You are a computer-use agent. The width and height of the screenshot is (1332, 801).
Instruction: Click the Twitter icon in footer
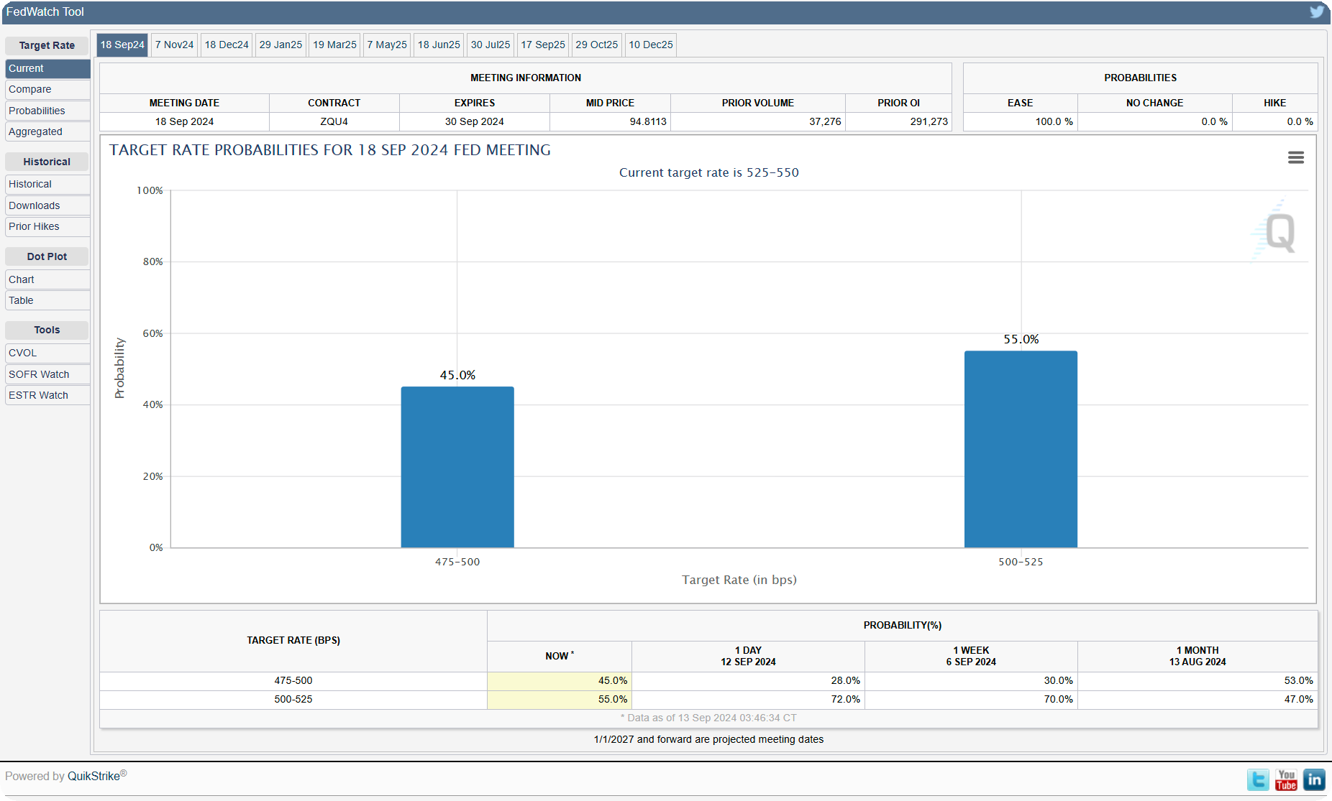point(1258,779)
